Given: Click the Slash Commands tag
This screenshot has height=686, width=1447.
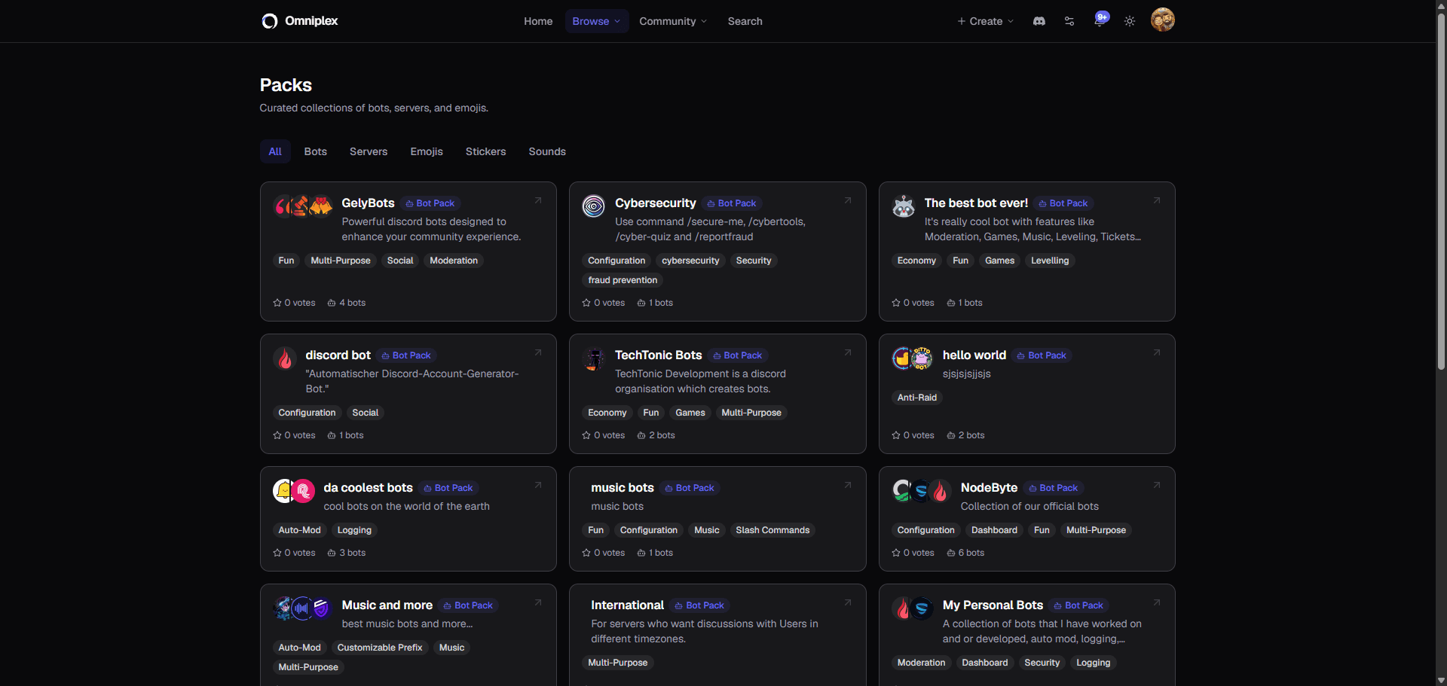Looking at the screenshot, I should click(772, 530).
